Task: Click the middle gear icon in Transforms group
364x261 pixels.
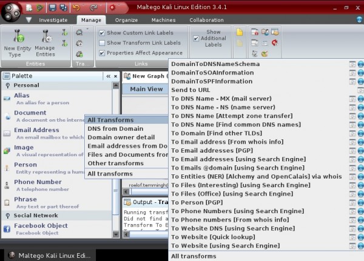Action: (x=79, y=43)
